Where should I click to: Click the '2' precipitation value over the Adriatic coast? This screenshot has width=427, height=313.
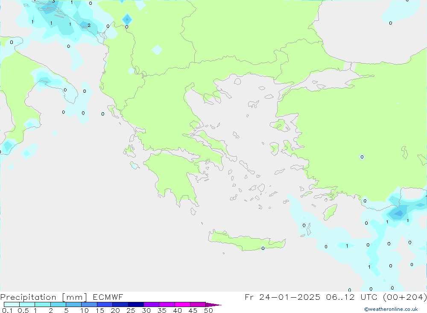(x=89, y=25)
